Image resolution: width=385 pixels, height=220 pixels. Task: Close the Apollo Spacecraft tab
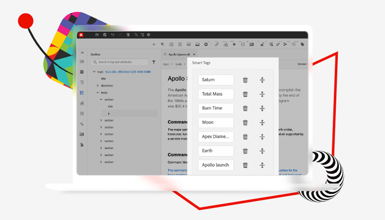(194, 54)
